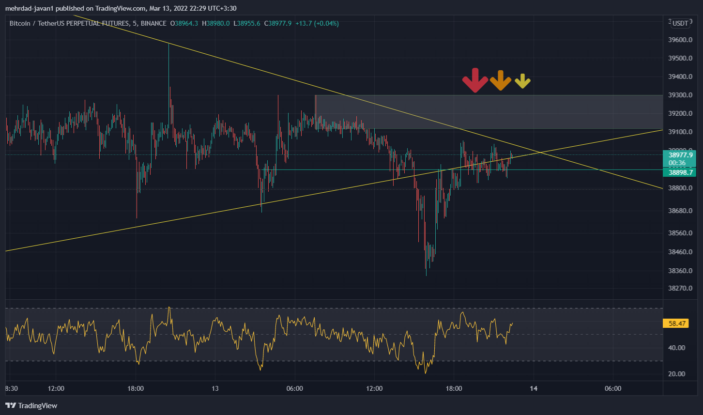Image resolution: width=703 pixels, height=415 pixels.
Task: Click the 39500.0 price axis label
Action: click(x=680, y=58)
